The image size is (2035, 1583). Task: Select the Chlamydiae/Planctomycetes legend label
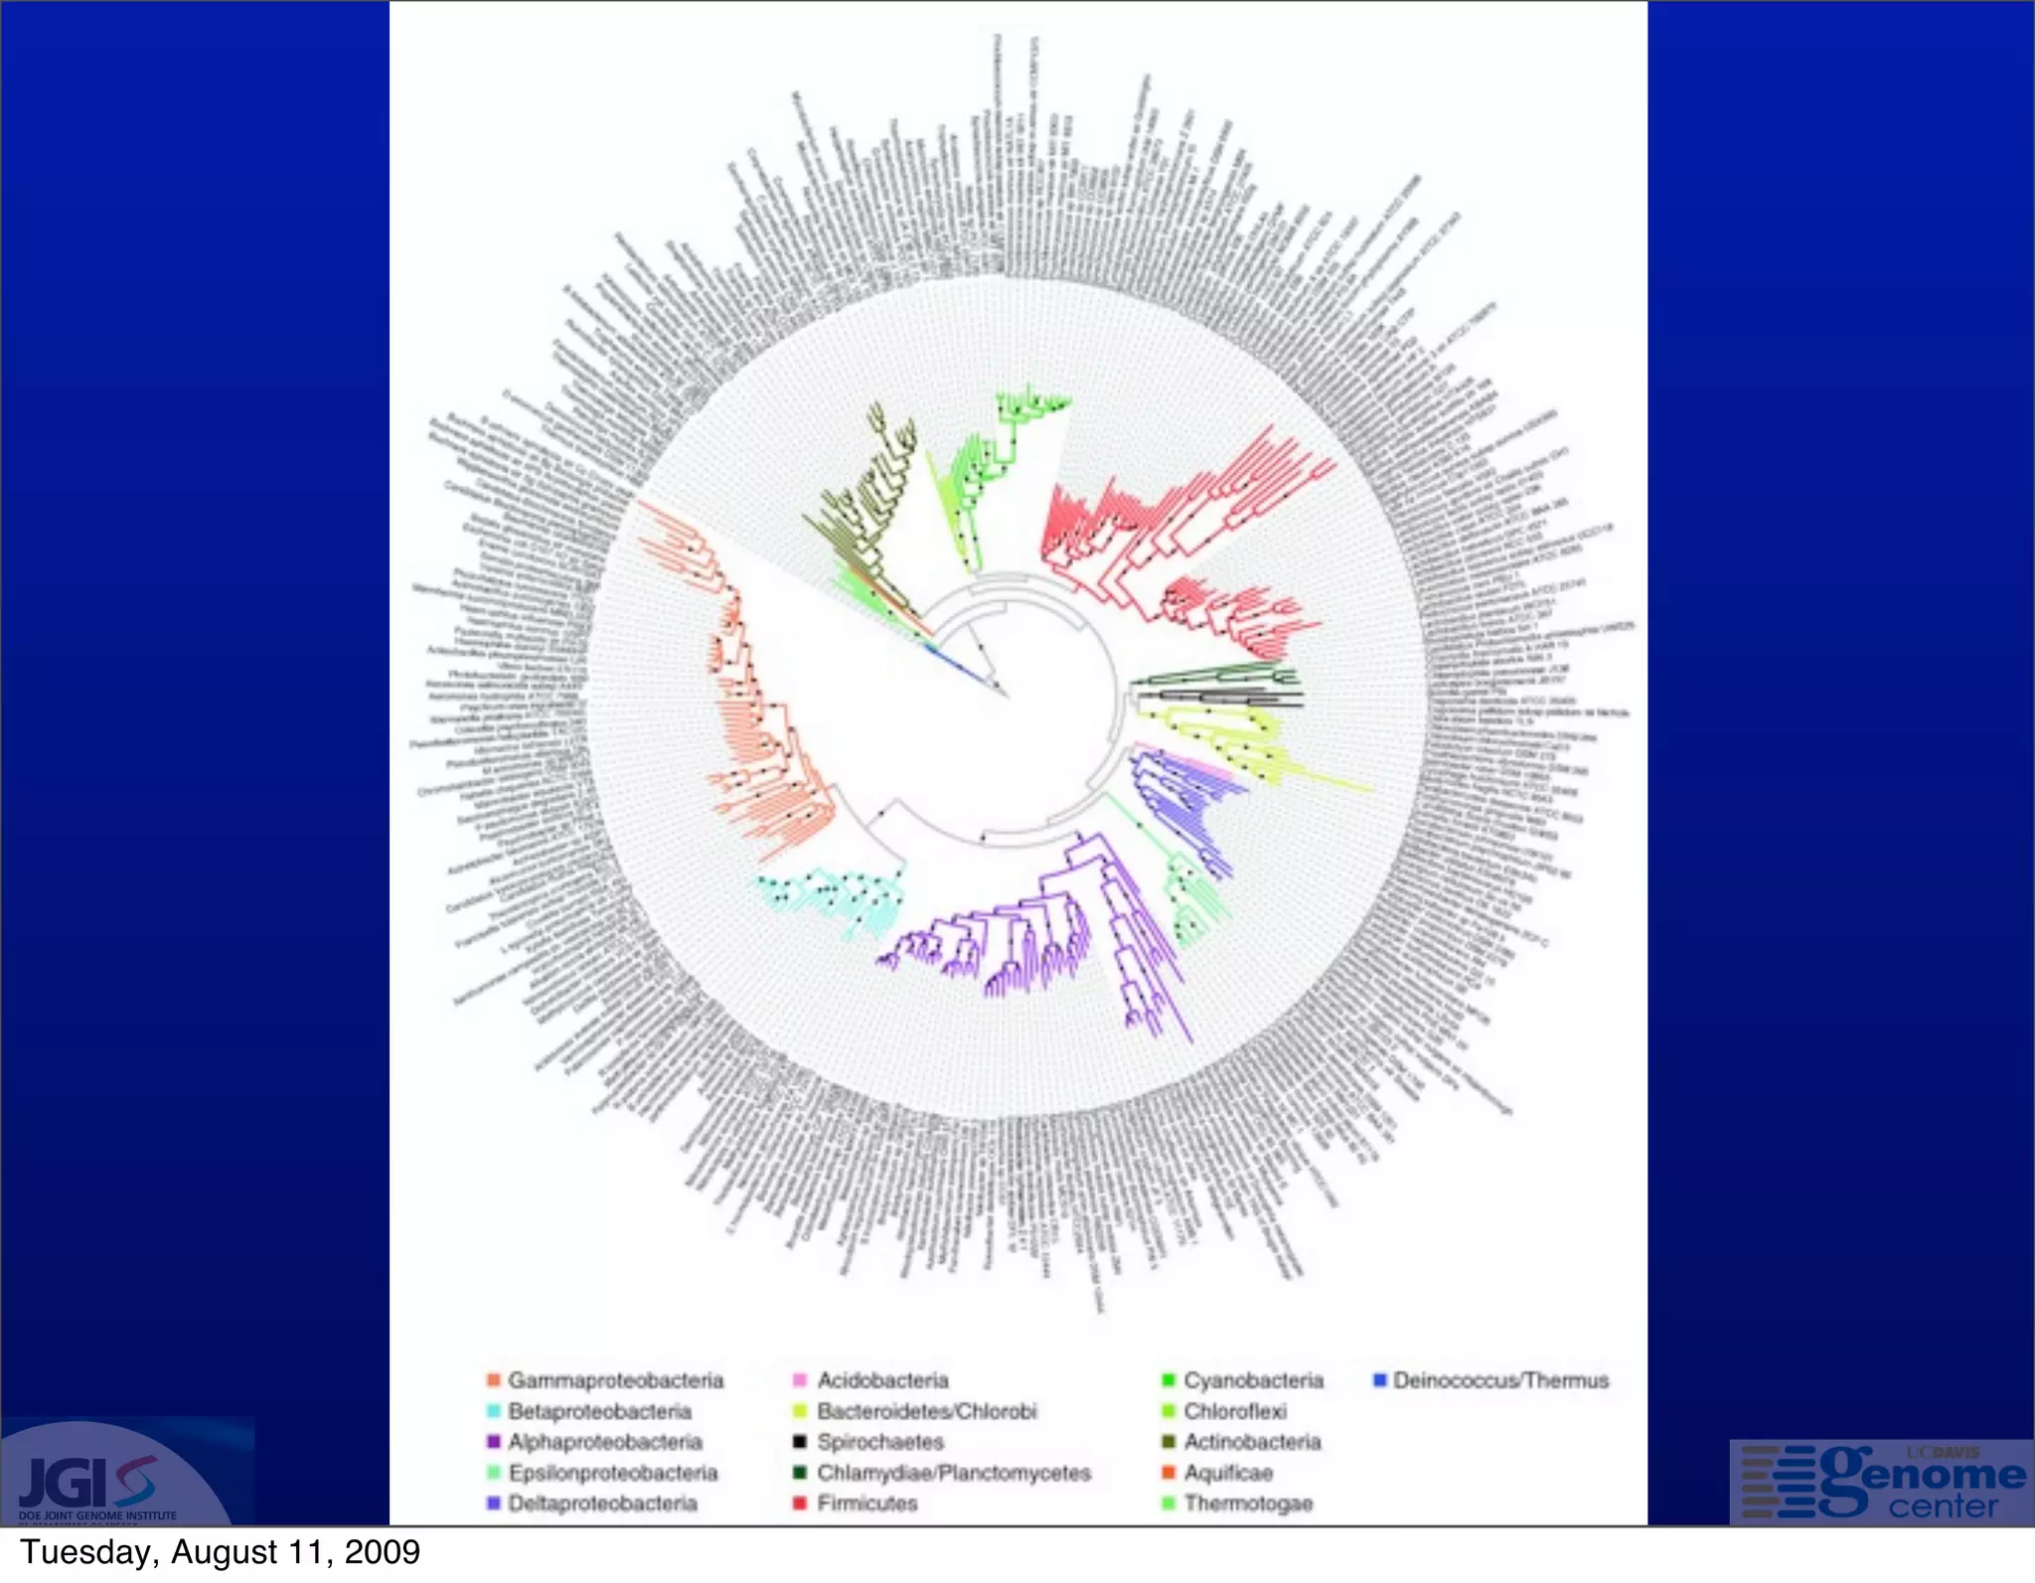pyautogui.click(x=954, y=1473)
